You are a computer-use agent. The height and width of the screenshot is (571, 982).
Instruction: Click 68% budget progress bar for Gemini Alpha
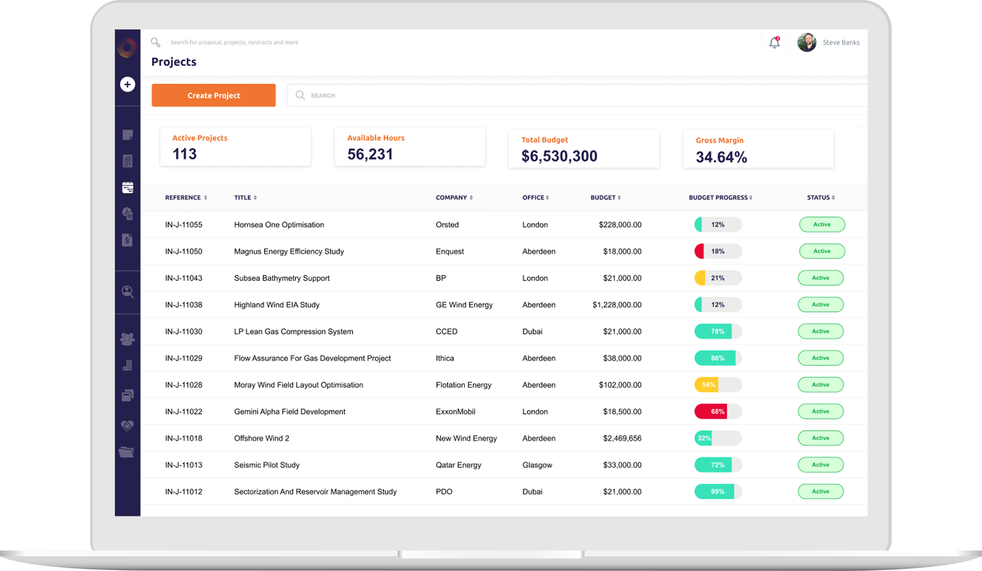point(717,411)
